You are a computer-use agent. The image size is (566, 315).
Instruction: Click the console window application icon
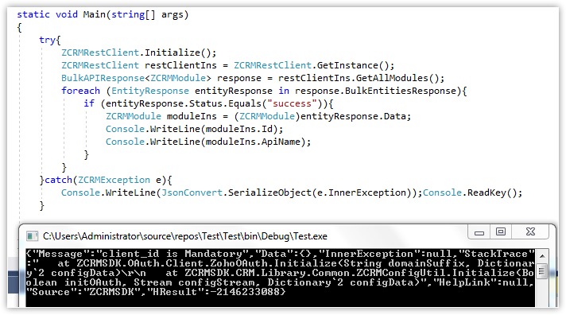(x=32, y=236)
